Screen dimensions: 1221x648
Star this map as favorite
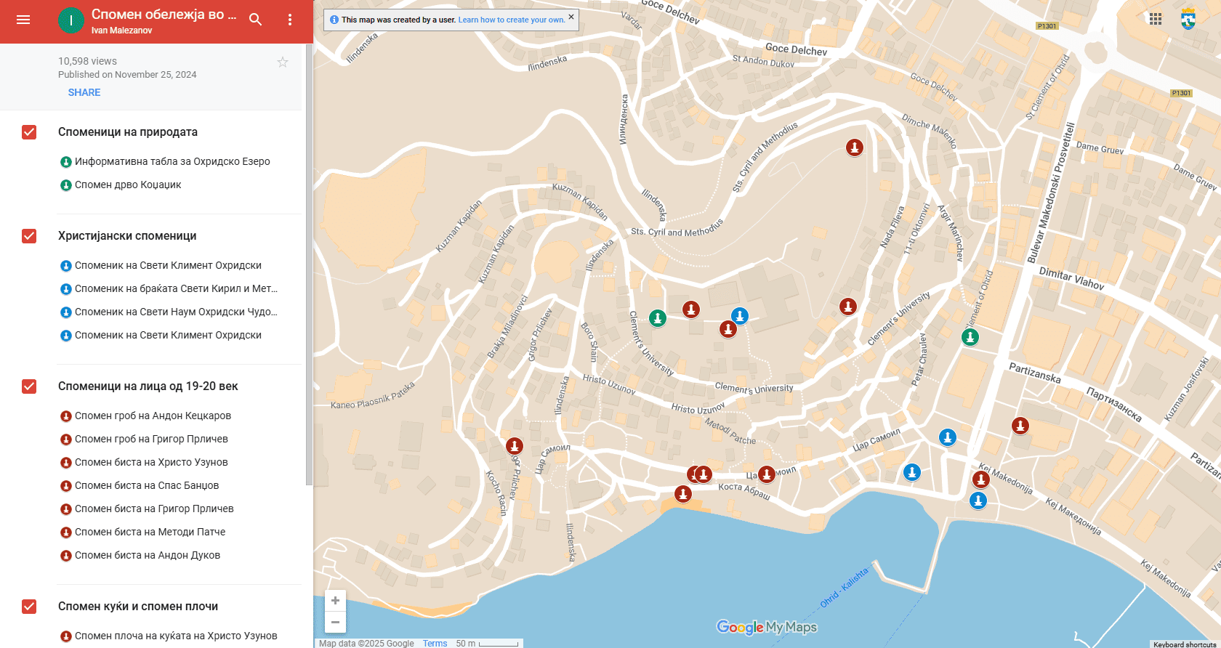coord(283,62)
